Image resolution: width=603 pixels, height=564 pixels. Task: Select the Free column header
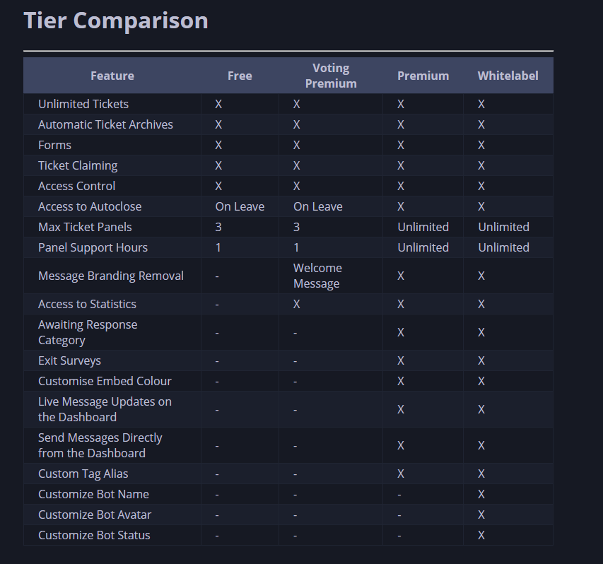[x=240, y=76]
